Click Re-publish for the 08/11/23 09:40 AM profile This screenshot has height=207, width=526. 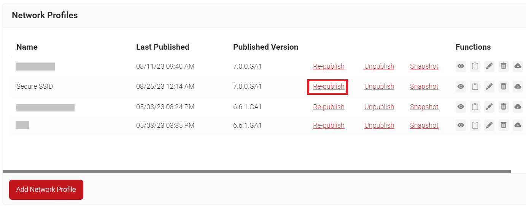pyautogui.click(x=329, y=66)
